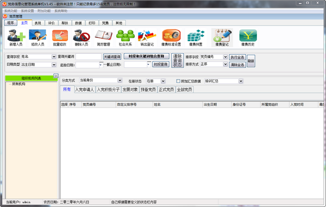Image resolution: width=326 pixels, height=207 pixels.
Task: Click 时段和关键词组合查询 button
Action: 147,56
